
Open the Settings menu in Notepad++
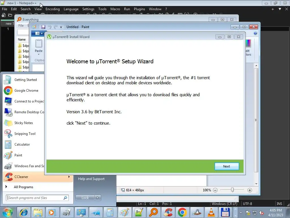pyautogui.click(x=88, y=9)
